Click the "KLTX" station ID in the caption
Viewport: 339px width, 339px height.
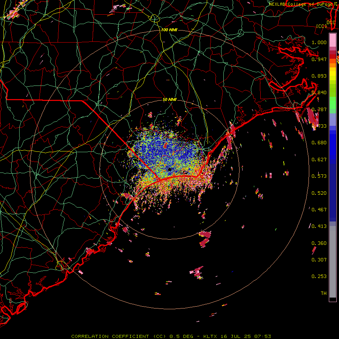211,336
